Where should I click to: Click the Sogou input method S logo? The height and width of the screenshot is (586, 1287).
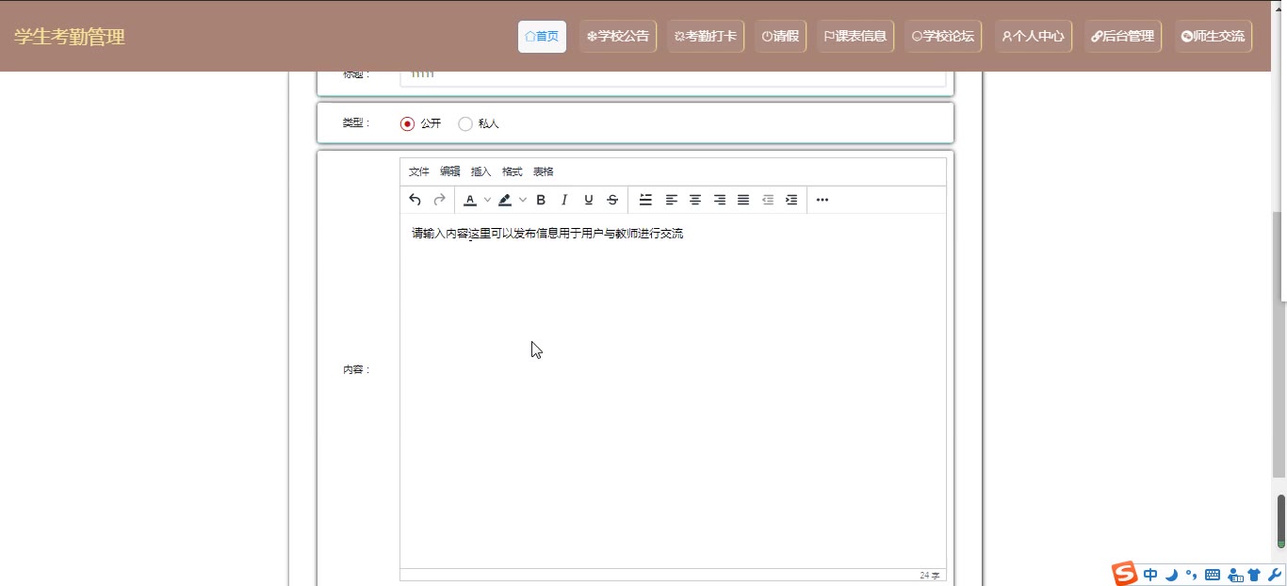tap(1125, 574)
